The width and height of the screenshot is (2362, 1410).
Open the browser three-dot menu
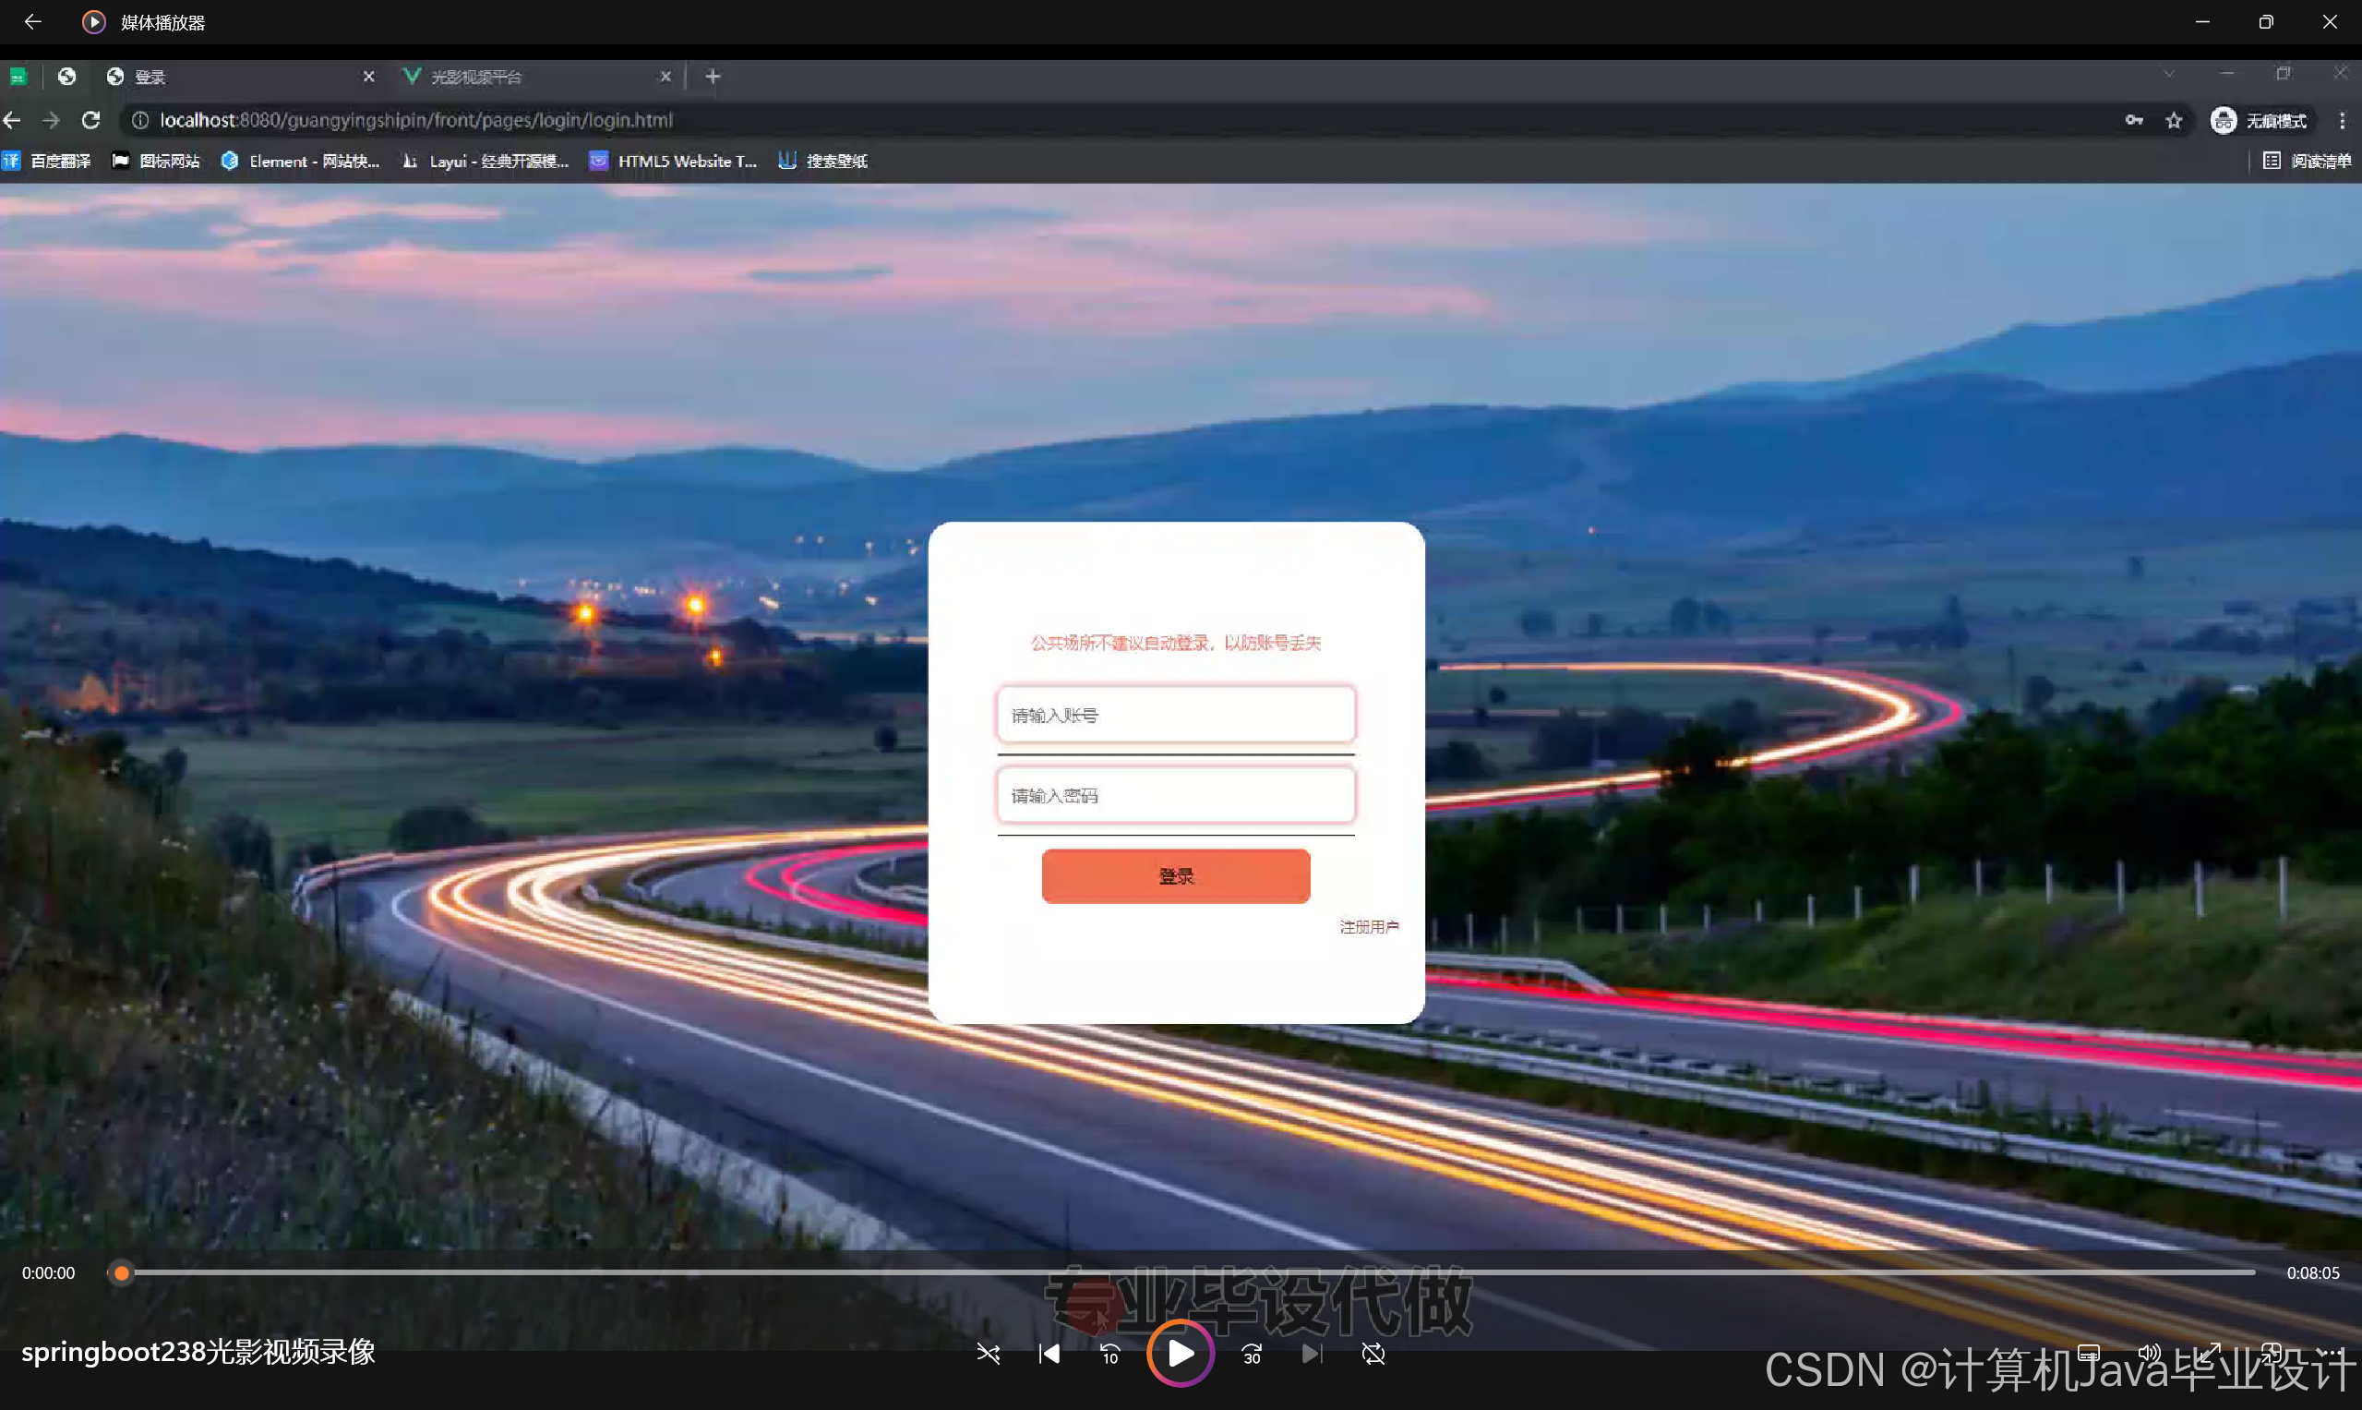click(x=2342, y=120)
